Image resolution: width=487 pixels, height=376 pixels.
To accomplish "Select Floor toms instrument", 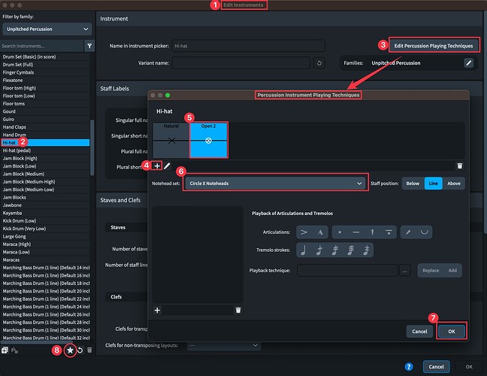I will coord(45,104).
